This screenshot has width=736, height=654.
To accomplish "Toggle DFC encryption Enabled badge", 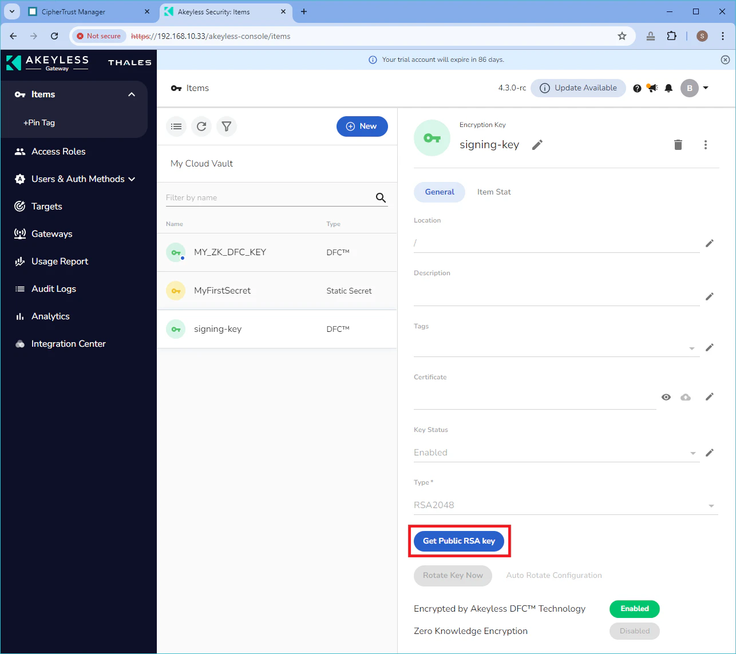I will [x=635, y=609].
